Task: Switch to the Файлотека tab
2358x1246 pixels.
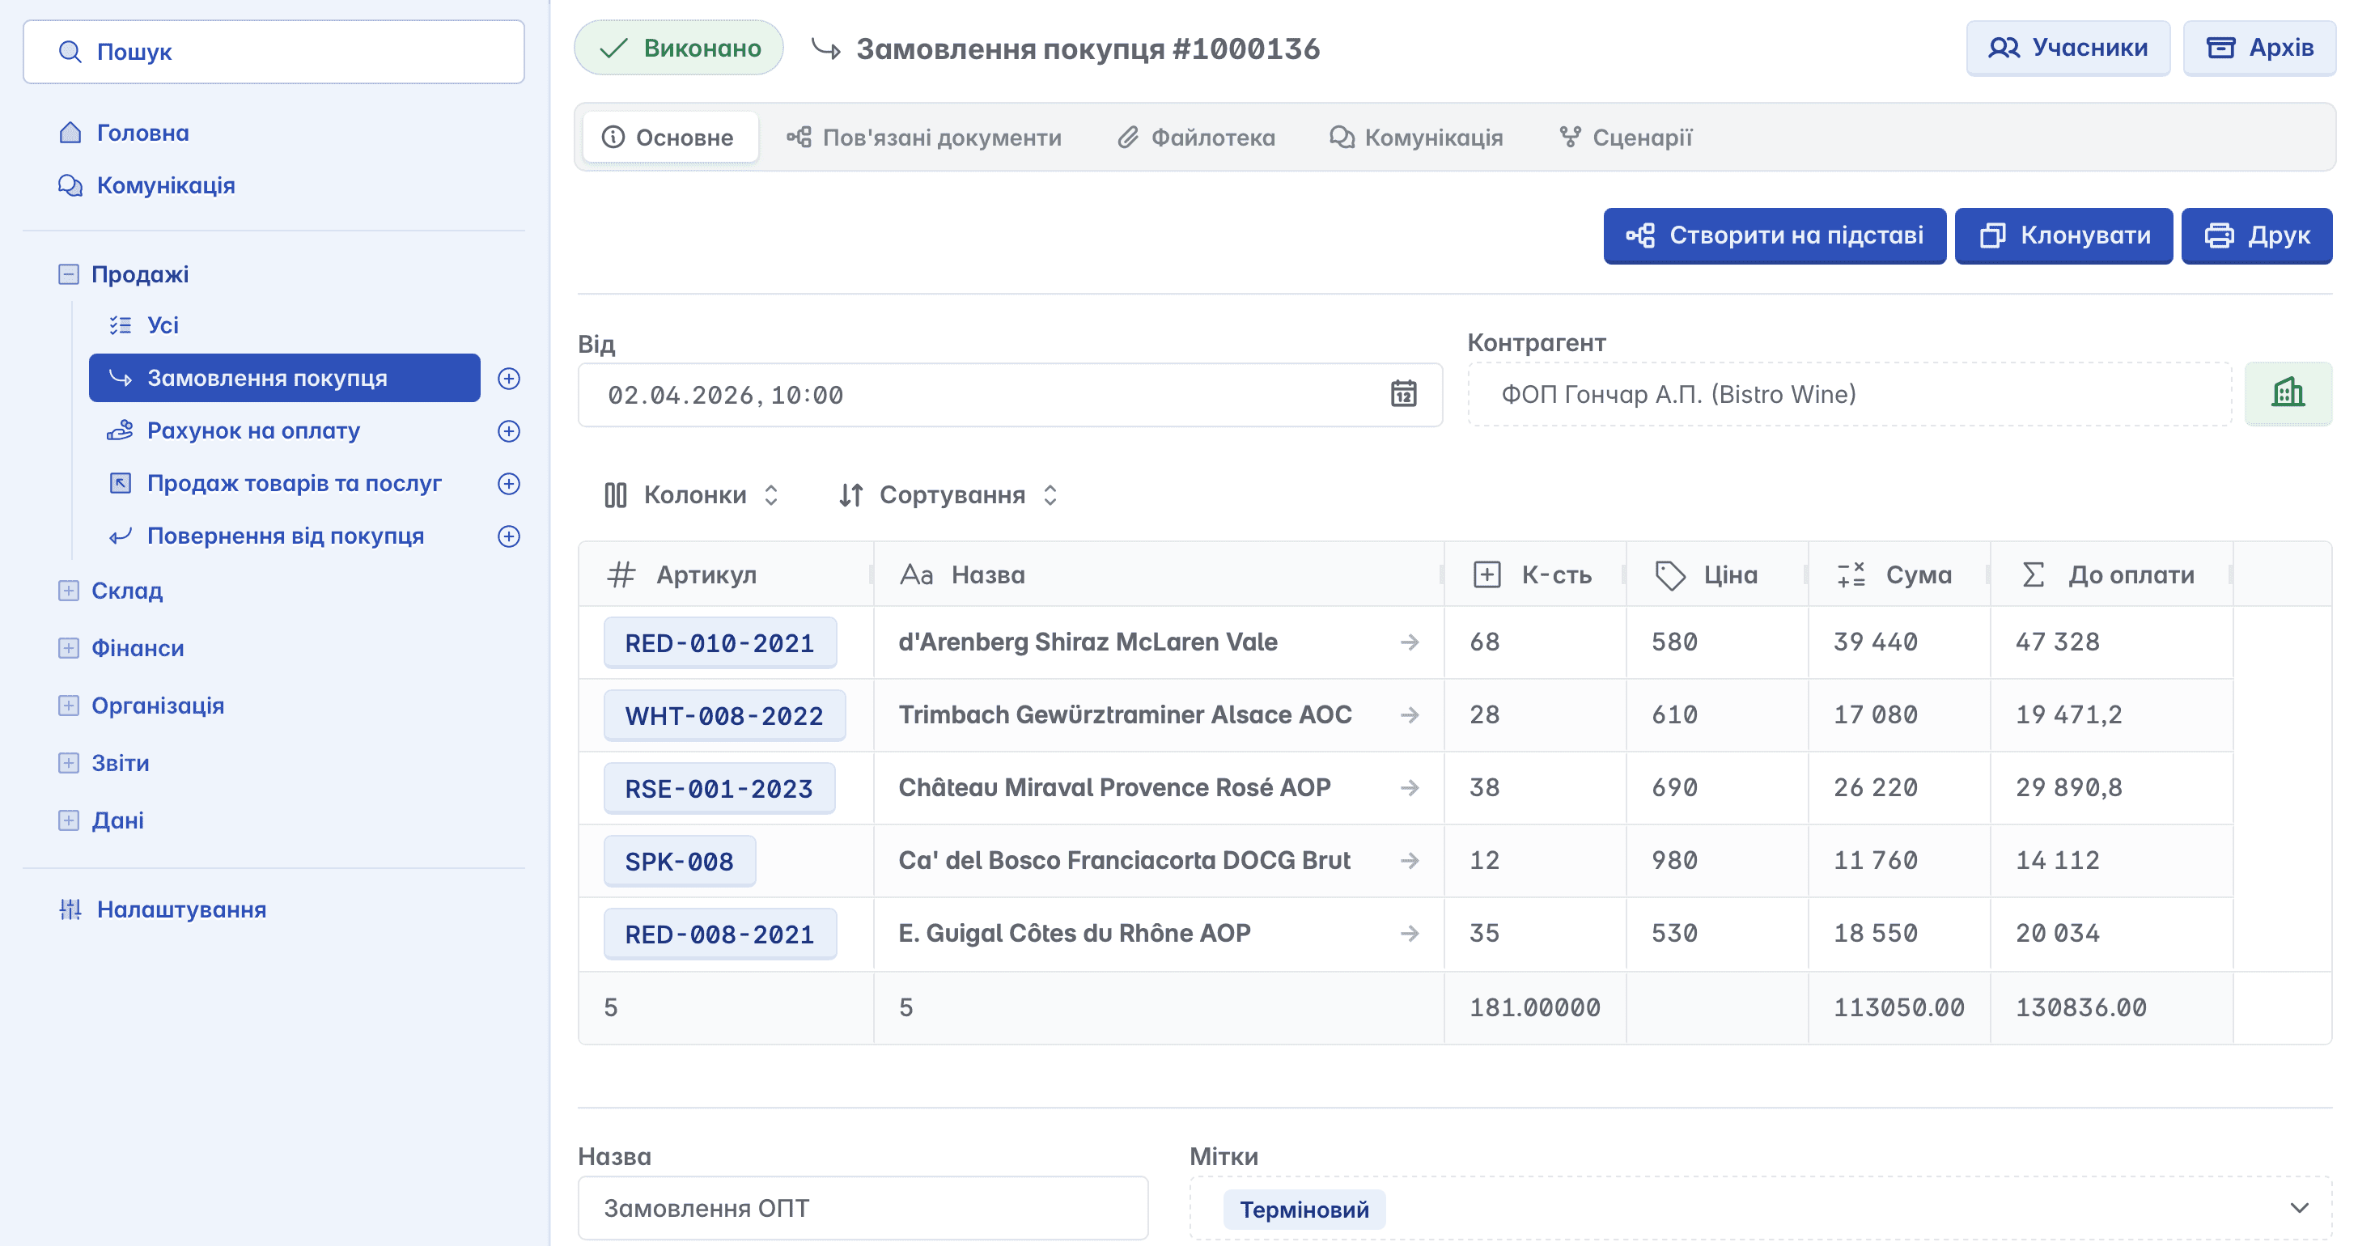Action: pos(1195,138)
